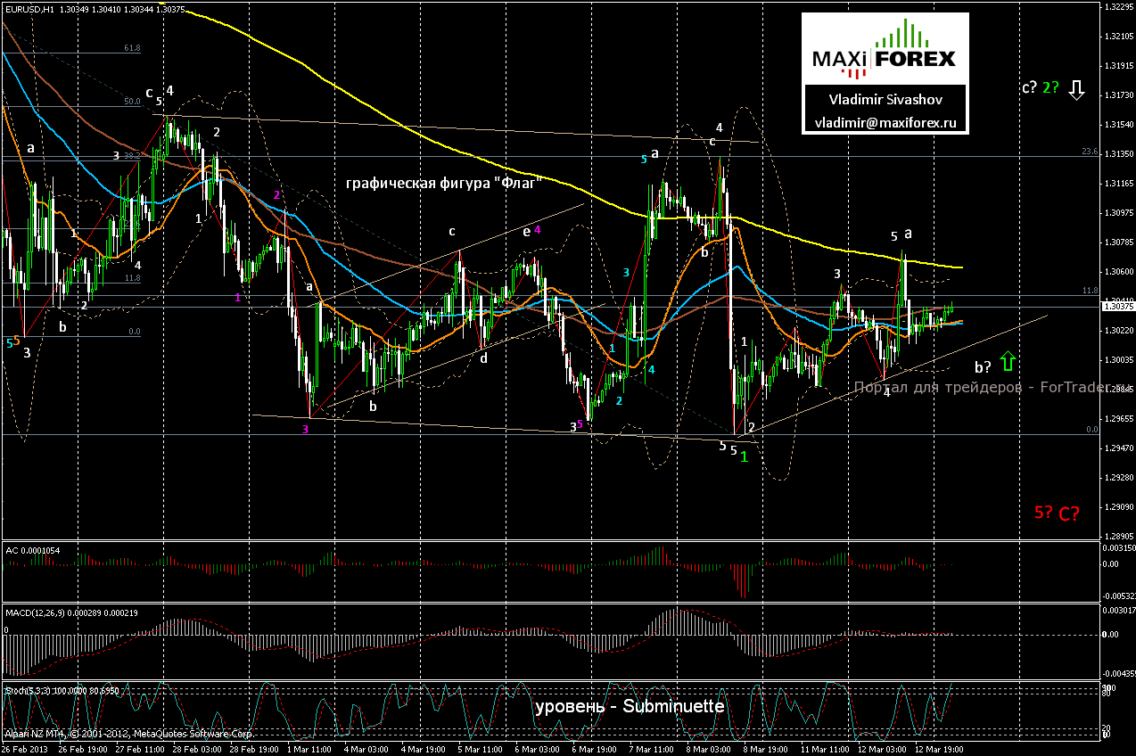
Task: Click the 1.28905 price axis value
Action: pos(1118,536)
